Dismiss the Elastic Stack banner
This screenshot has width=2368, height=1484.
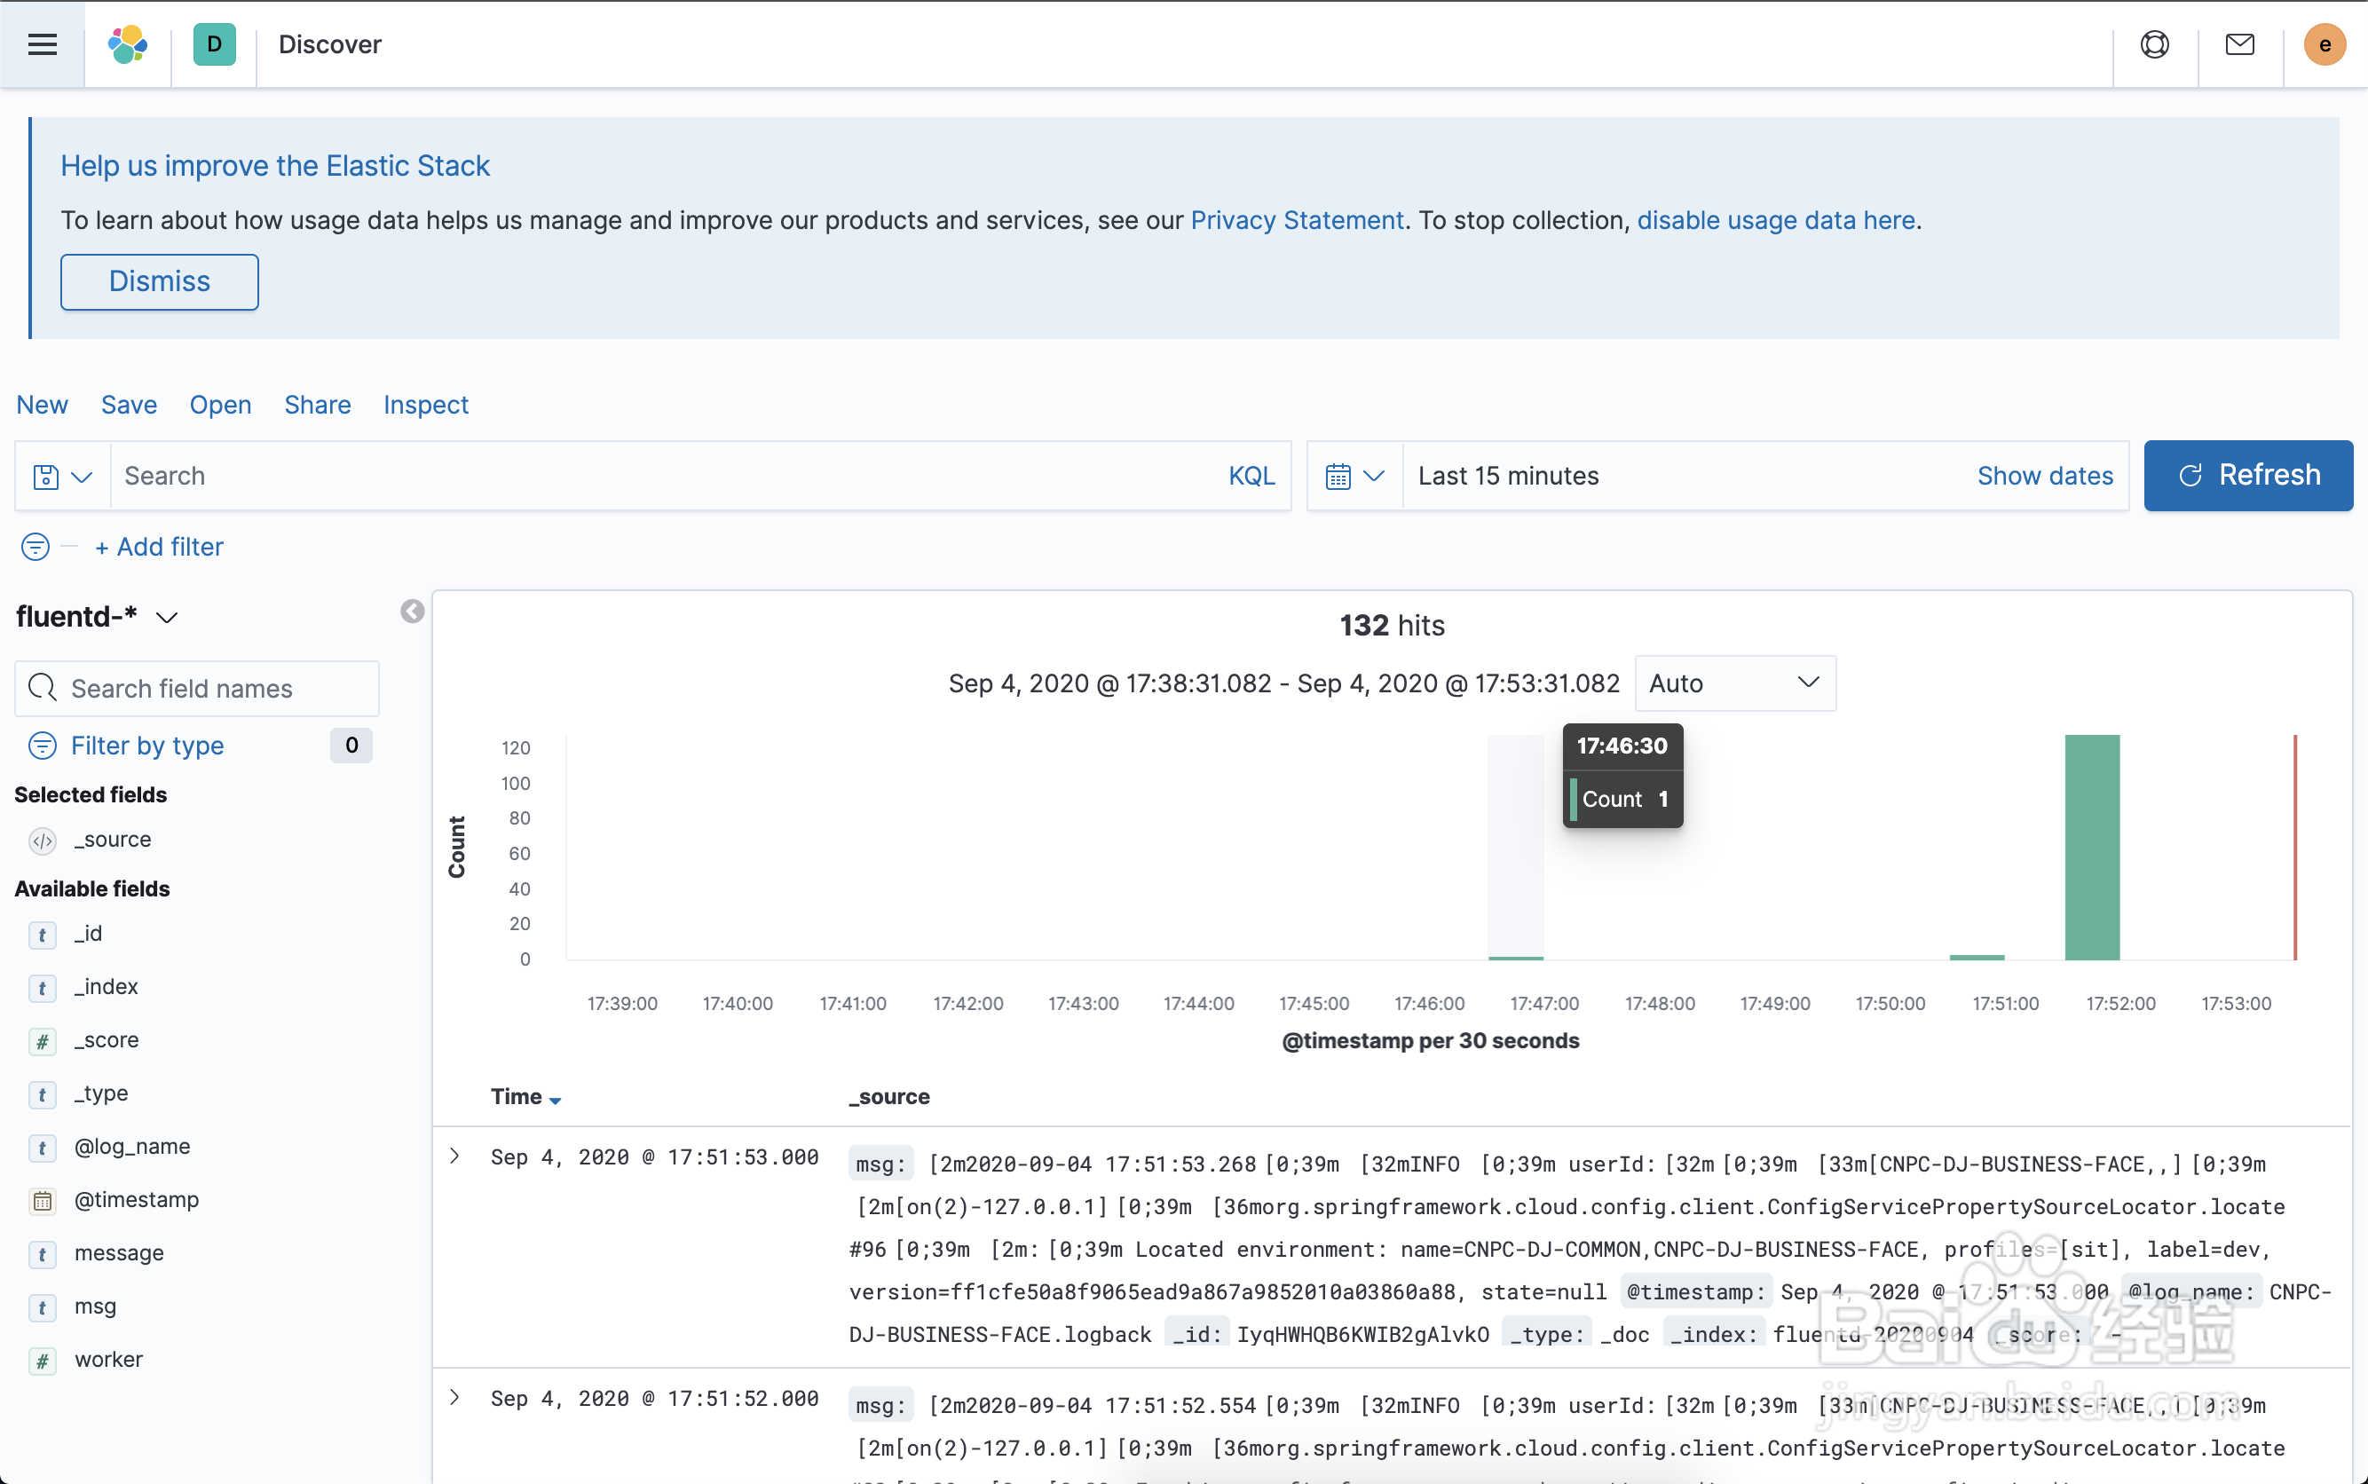[x=159, y=281]
